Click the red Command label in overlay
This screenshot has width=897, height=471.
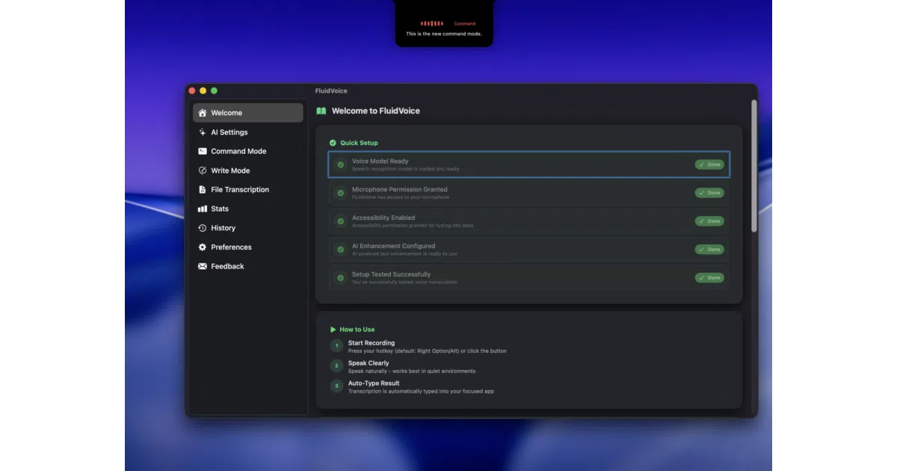click(x=465, y=24)
